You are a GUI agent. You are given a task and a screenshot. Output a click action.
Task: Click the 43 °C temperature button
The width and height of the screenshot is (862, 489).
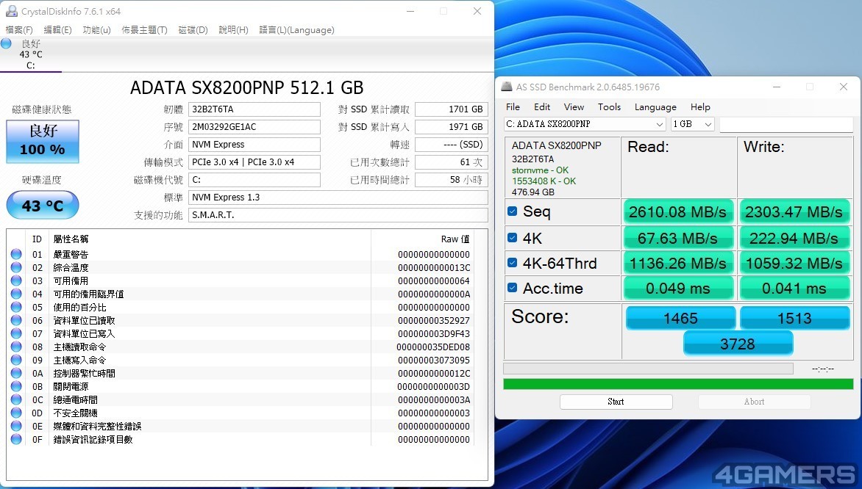[x=43, y=206]
